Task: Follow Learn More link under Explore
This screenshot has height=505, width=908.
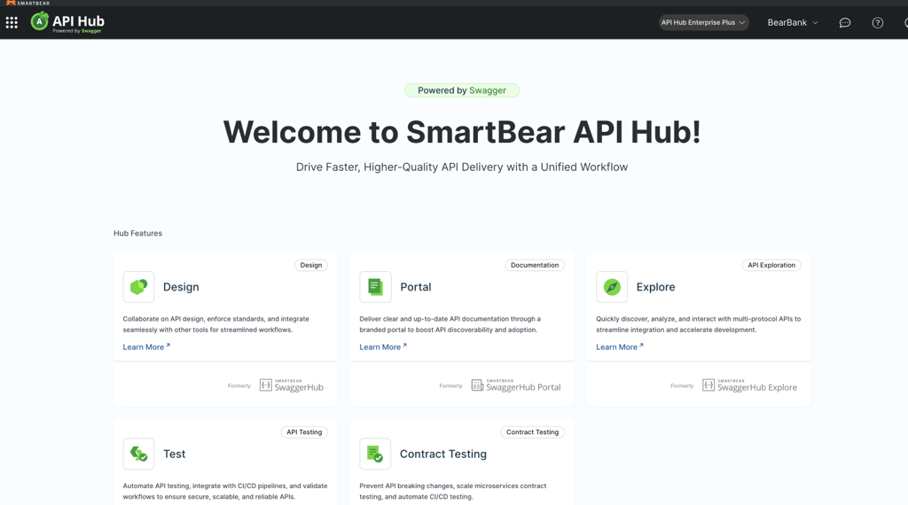Action: tap(620, 347)
